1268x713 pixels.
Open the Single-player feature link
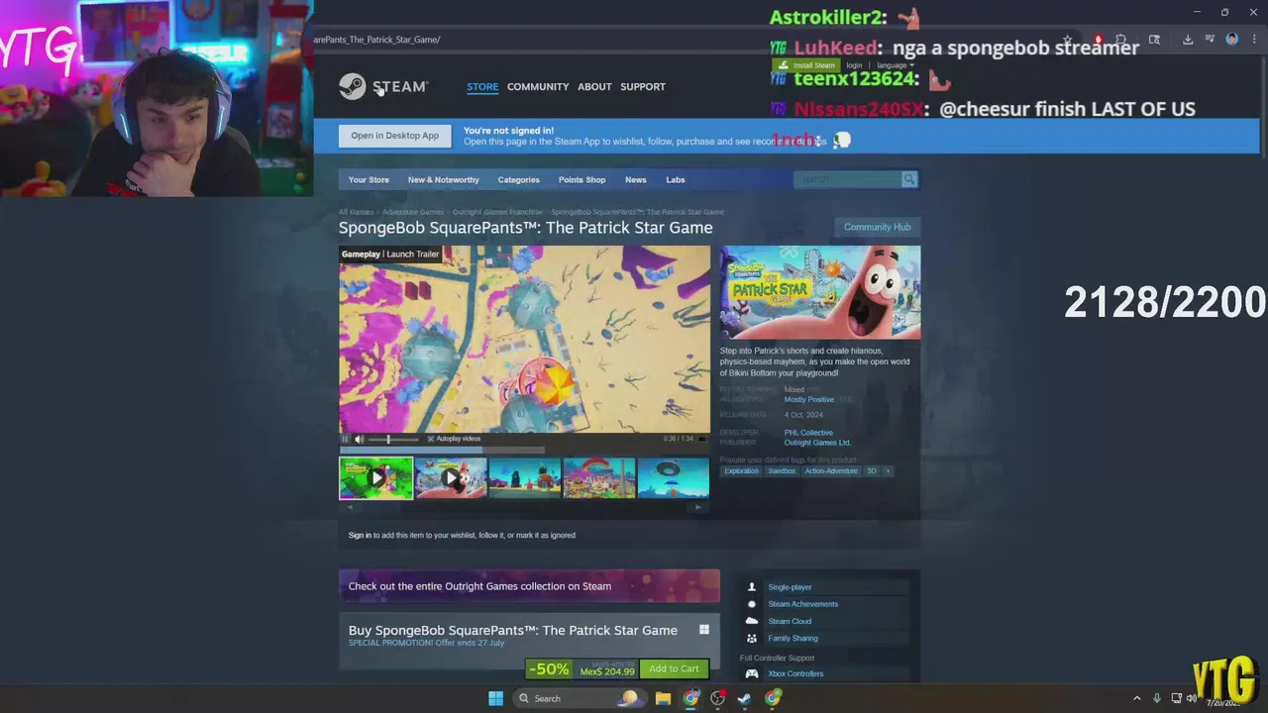(790, 587)
